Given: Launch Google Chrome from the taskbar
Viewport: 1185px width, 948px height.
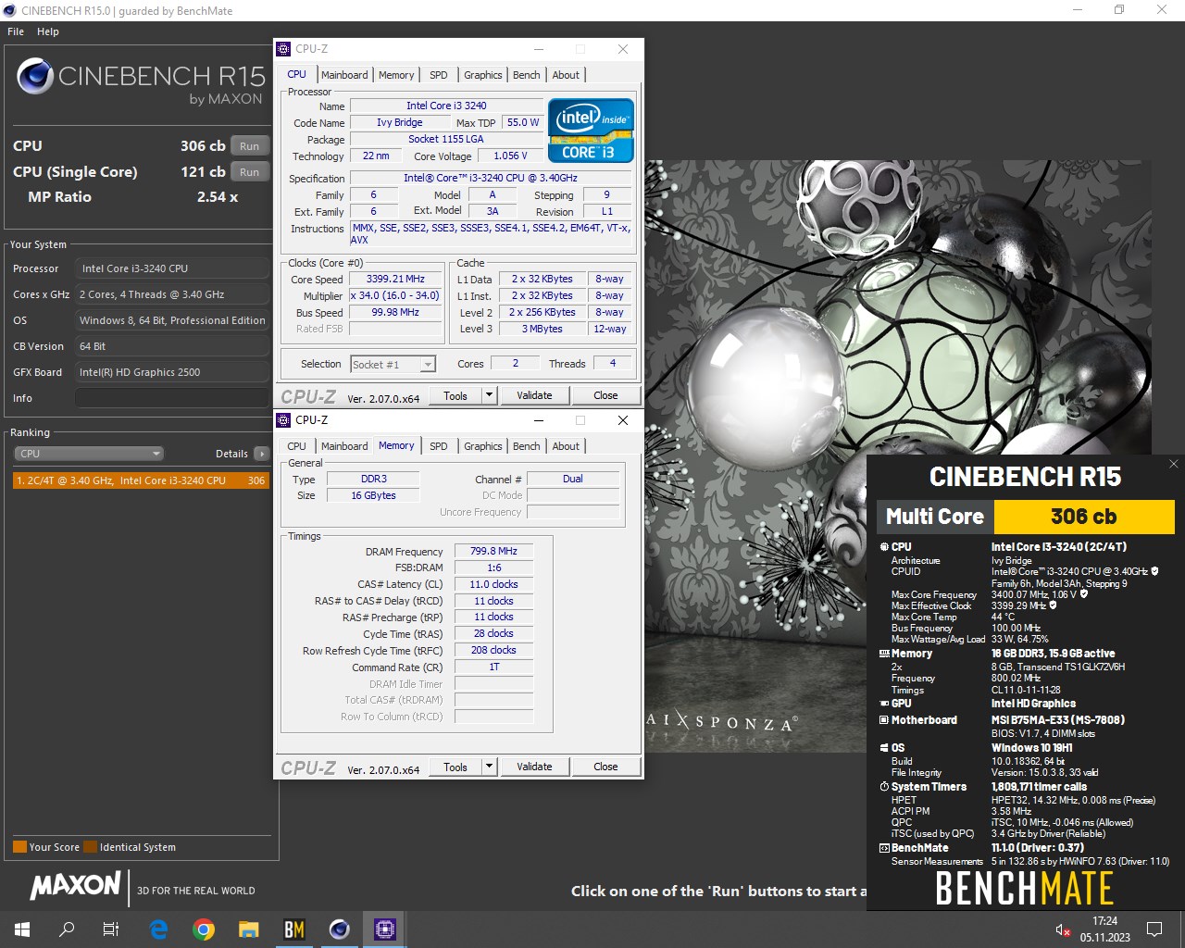Looking at the screenshot, I should point(204,929).
